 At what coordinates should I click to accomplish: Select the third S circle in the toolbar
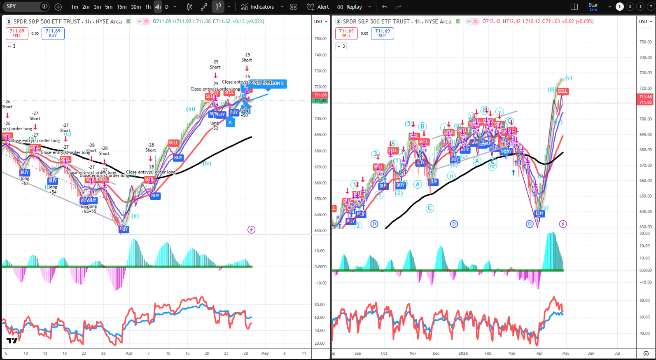[x=640, y=7]
